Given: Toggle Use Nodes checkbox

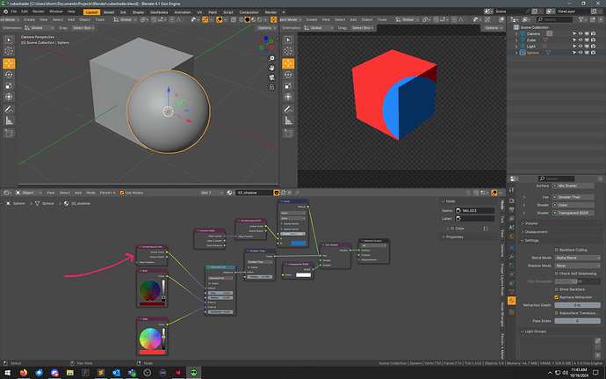Looking at the screenshot, I should pyautogui.click(x=122, y=193).
